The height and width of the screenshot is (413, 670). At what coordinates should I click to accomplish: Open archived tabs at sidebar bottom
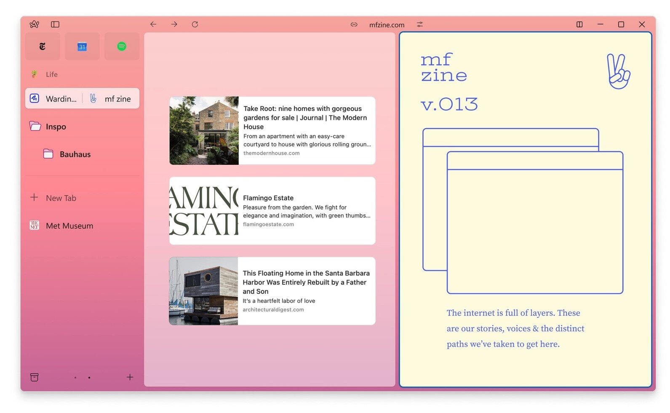point(35,377)
